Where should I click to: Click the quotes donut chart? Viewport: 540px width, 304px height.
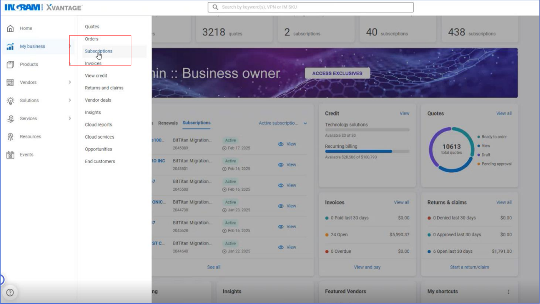452,150
